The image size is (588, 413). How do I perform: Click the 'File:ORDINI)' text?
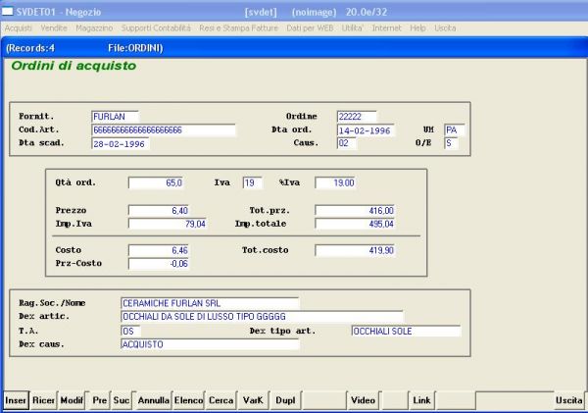[135, 48]
